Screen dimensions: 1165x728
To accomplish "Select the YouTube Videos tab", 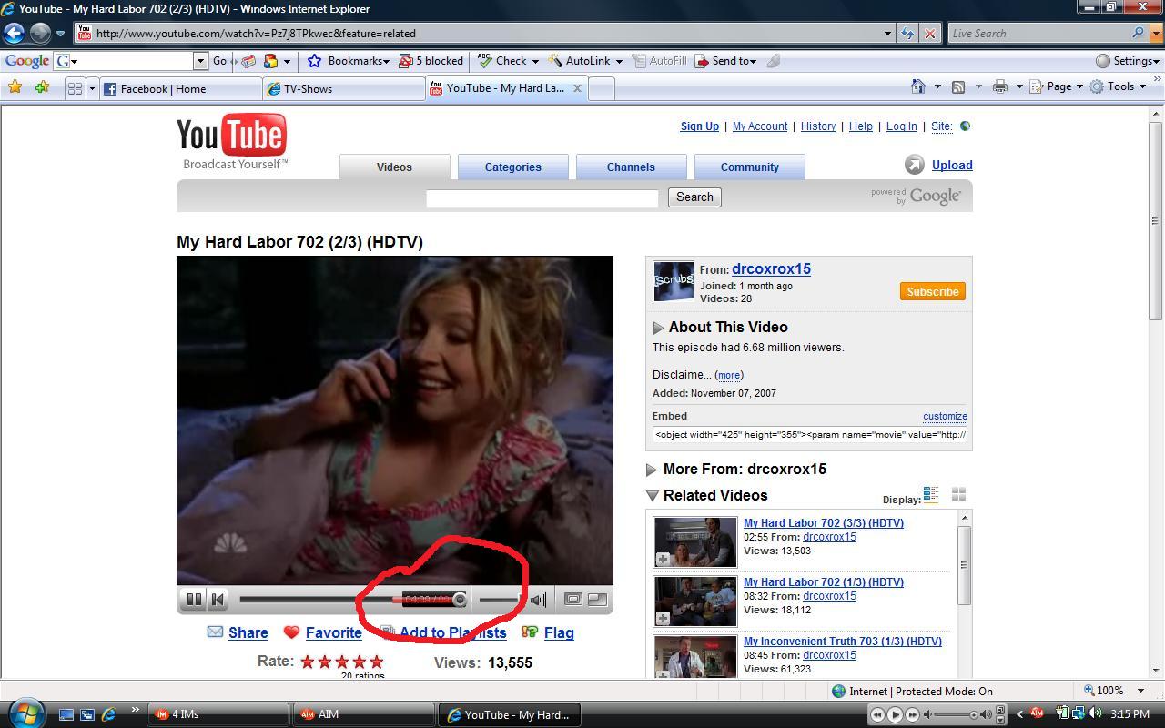I will point(394,167).
